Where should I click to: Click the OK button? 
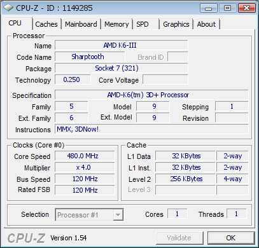pyautogui.click(x=231, y=238)
